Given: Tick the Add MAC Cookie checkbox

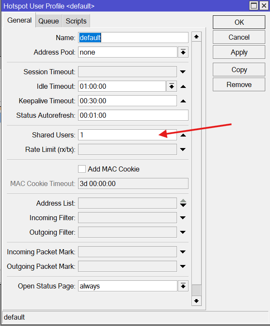Looking at the screenshot, I should coord(82,169).
